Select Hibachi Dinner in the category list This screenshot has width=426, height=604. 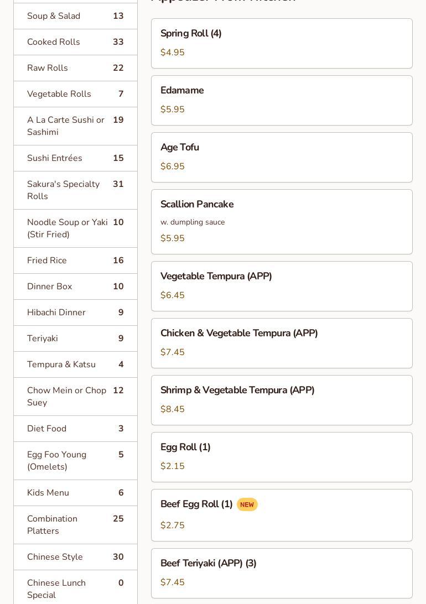coord(75,313)
